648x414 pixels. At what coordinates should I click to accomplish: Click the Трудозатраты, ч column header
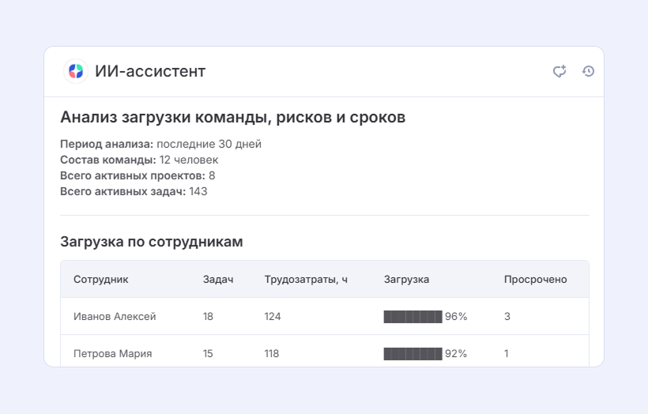coord(306,280)
